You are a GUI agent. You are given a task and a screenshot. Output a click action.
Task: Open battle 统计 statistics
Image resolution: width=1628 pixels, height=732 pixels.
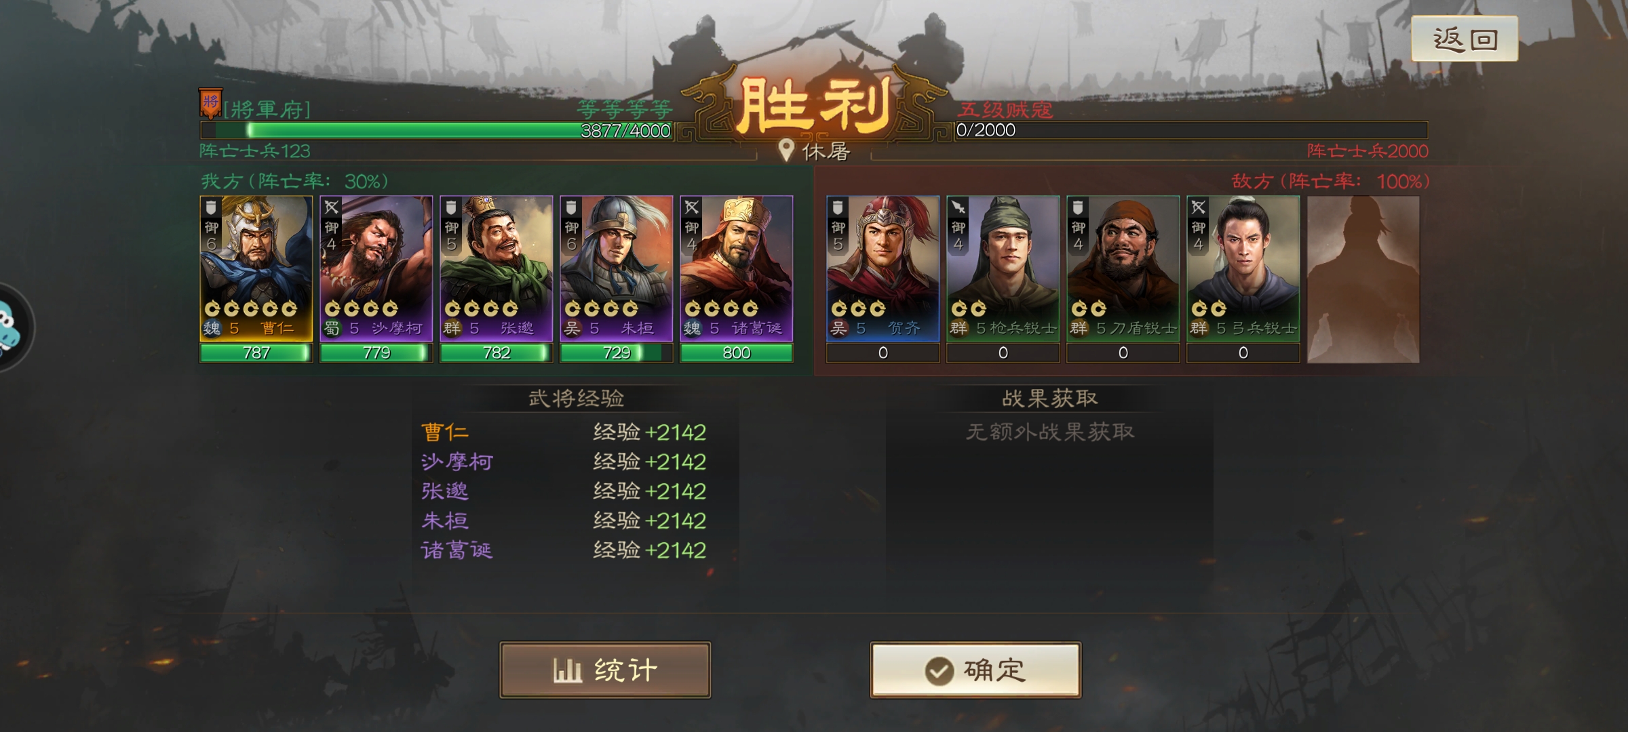tap(605, 670)
